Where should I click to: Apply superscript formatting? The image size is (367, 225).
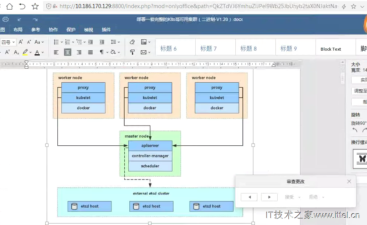point(7,52)
